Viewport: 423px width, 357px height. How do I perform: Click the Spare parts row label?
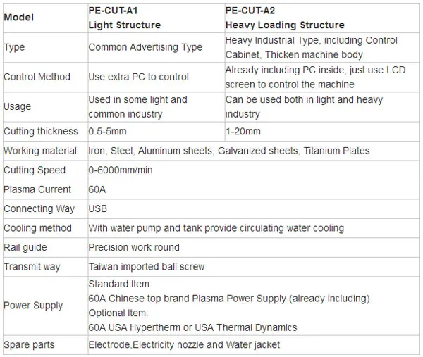coord(29,345)
